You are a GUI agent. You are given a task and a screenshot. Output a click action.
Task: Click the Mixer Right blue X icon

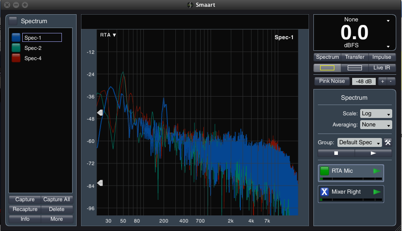tap(325, 192)
